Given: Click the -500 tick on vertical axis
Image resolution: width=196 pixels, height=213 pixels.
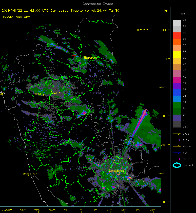Looking at the screenshot, I should point(163,202).
